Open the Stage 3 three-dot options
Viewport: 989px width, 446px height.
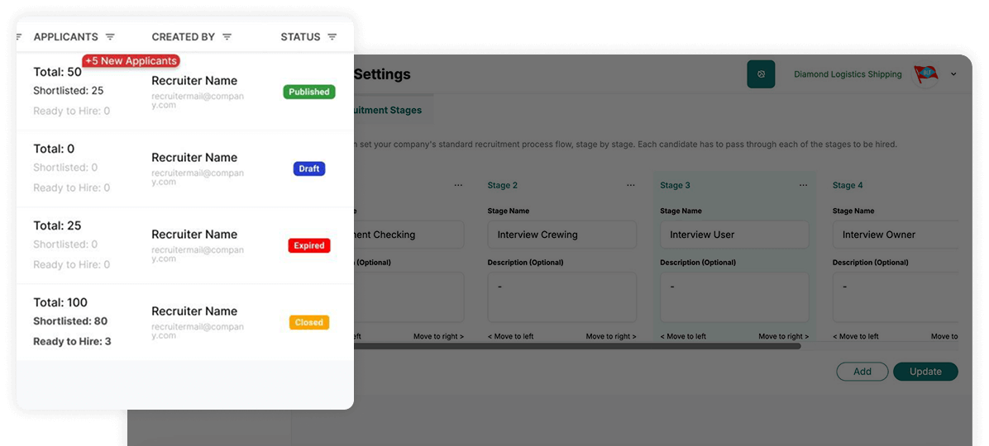tap(803, 186)
